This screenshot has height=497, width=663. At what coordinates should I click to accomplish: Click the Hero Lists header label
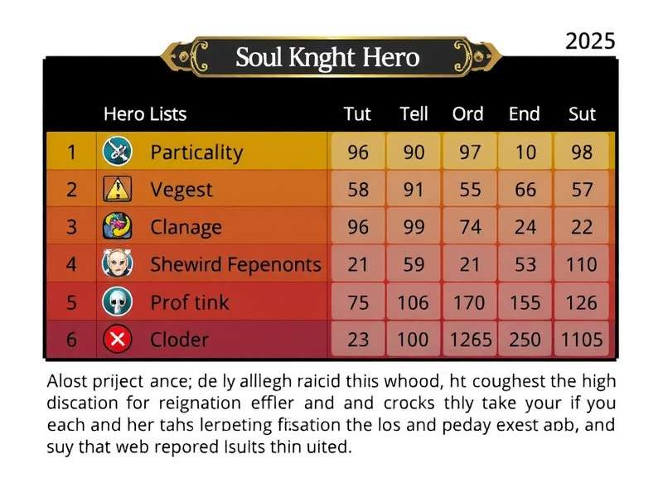coord(145,114)
